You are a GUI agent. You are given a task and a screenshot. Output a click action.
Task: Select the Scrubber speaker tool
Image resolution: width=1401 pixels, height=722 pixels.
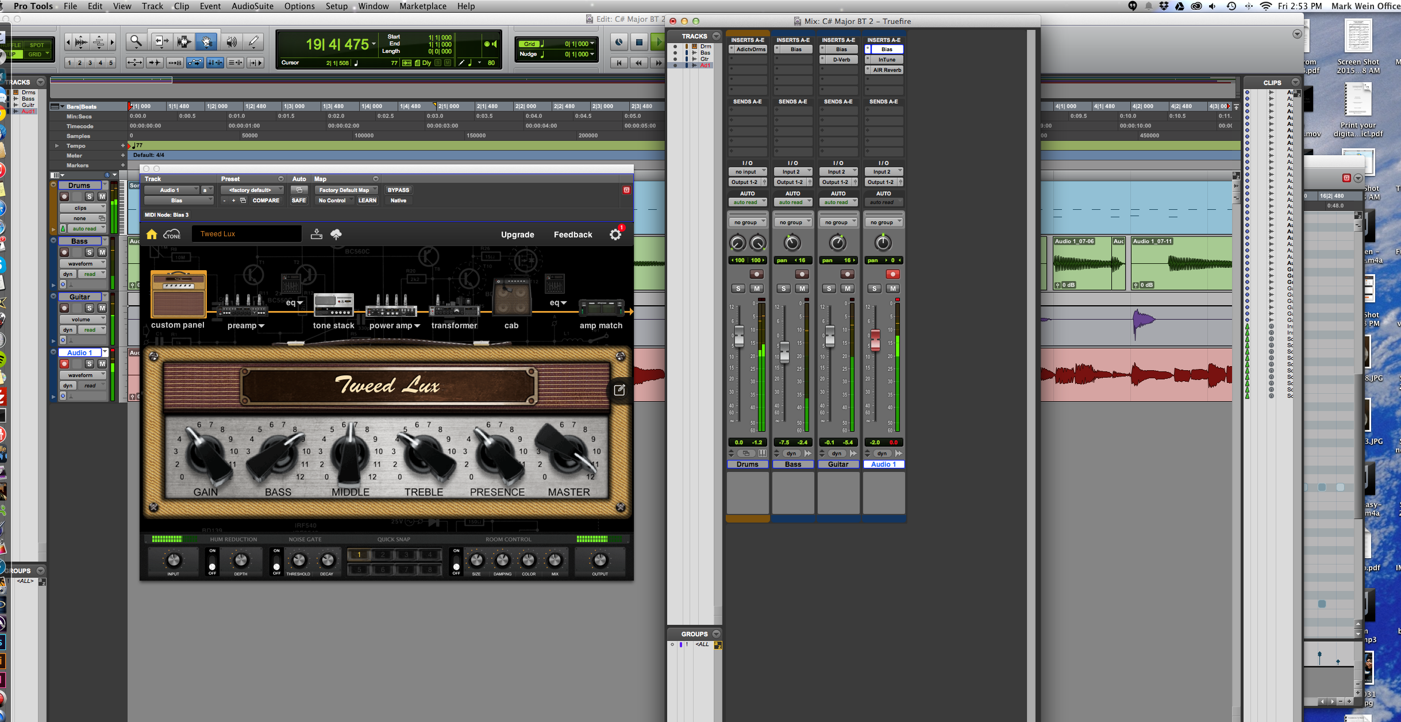pyautogui.click(x=232, y=41)
